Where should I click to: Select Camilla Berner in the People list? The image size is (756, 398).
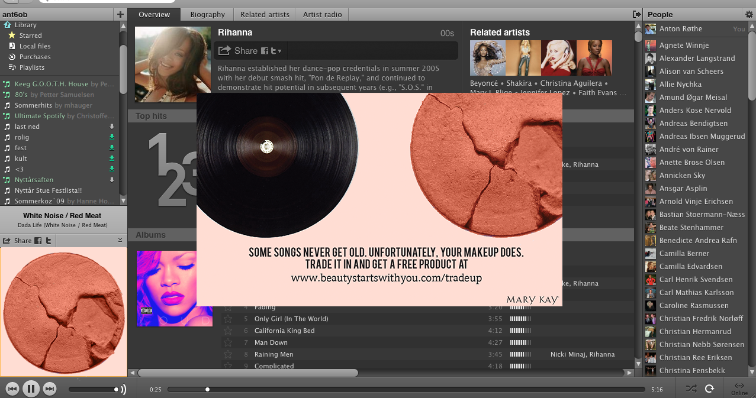point(684,253)
